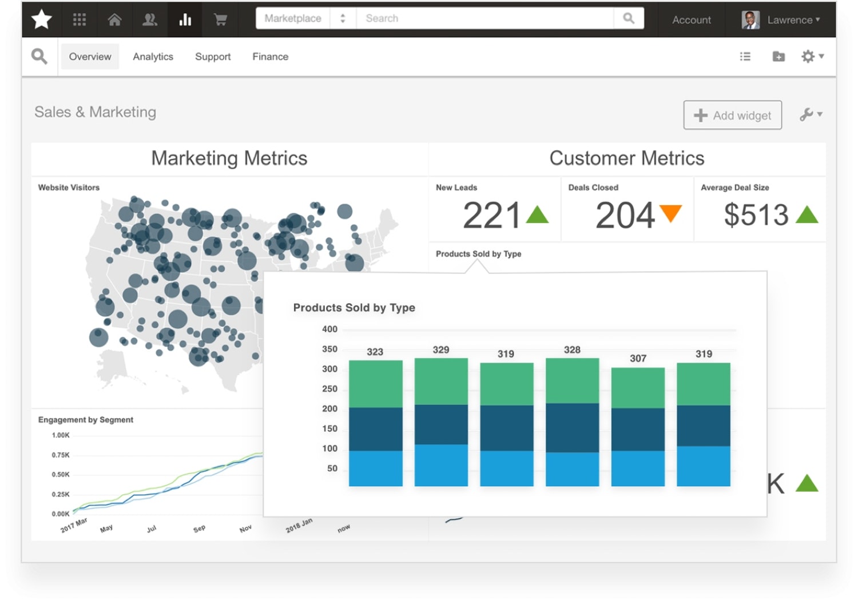Viewport: 858px width, 604px height.
Task: Select the Support tab
Action: point(213,57)
